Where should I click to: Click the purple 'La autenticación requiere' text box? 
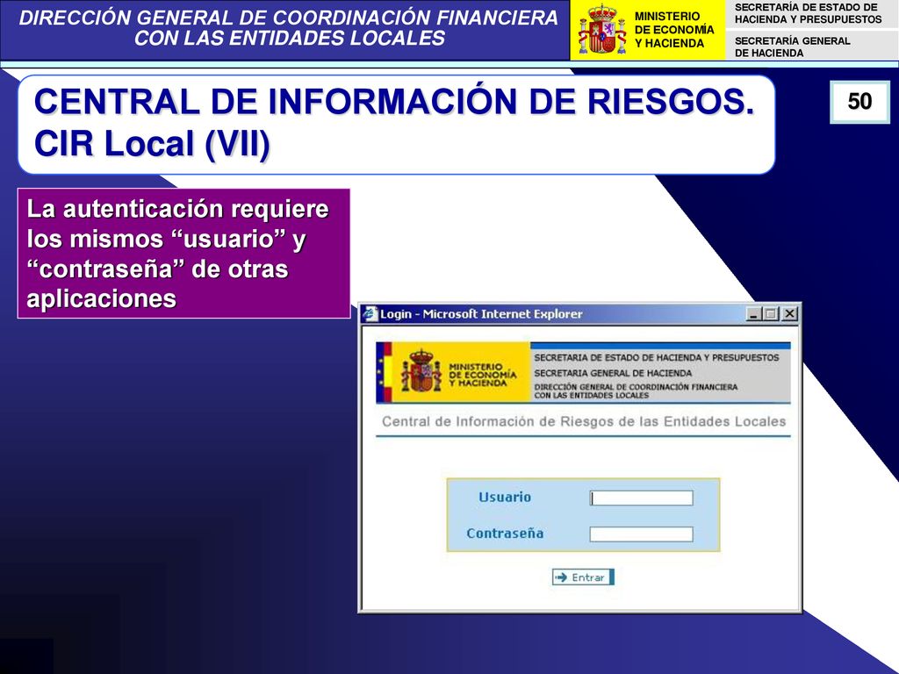[183, 254]
